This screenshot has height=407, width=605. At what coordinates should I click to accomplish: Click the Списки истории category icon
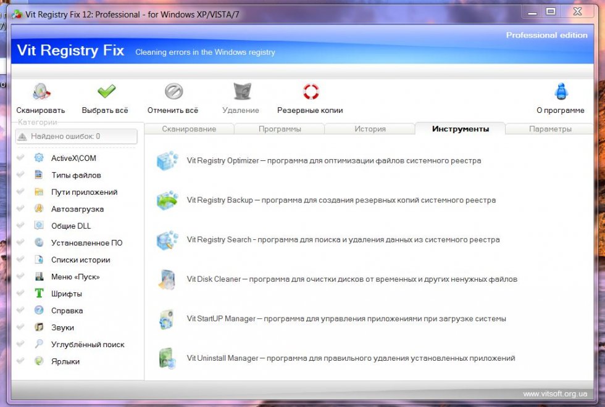click(x=39, y=260)
